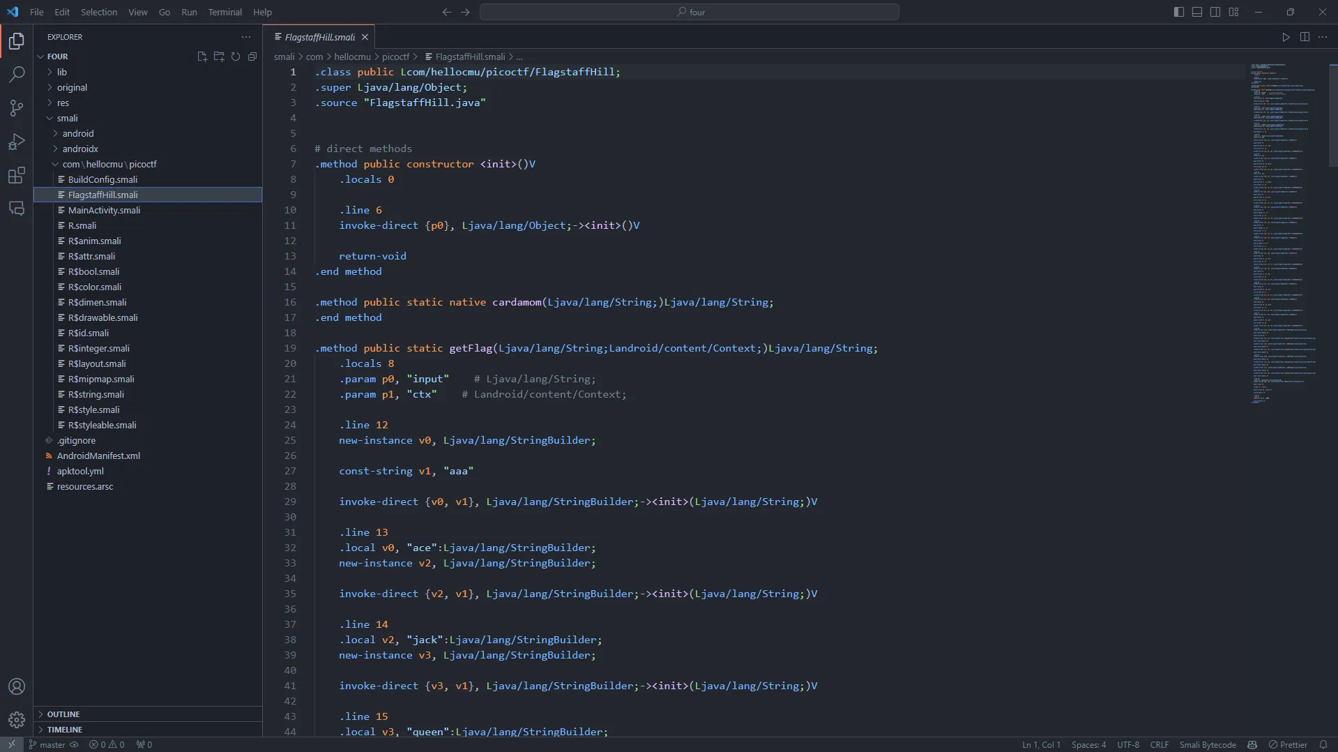Customize layout icon in title bar

[x=1233, y=12]
